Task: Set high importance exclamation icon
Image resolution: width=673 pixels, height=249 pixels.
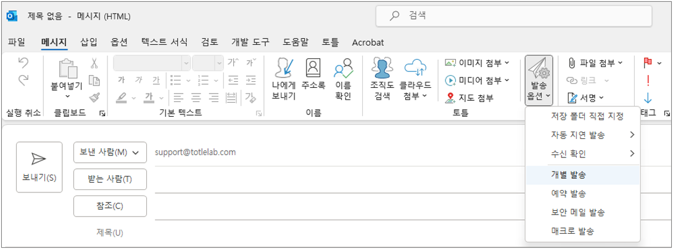Action: point(648,81)
